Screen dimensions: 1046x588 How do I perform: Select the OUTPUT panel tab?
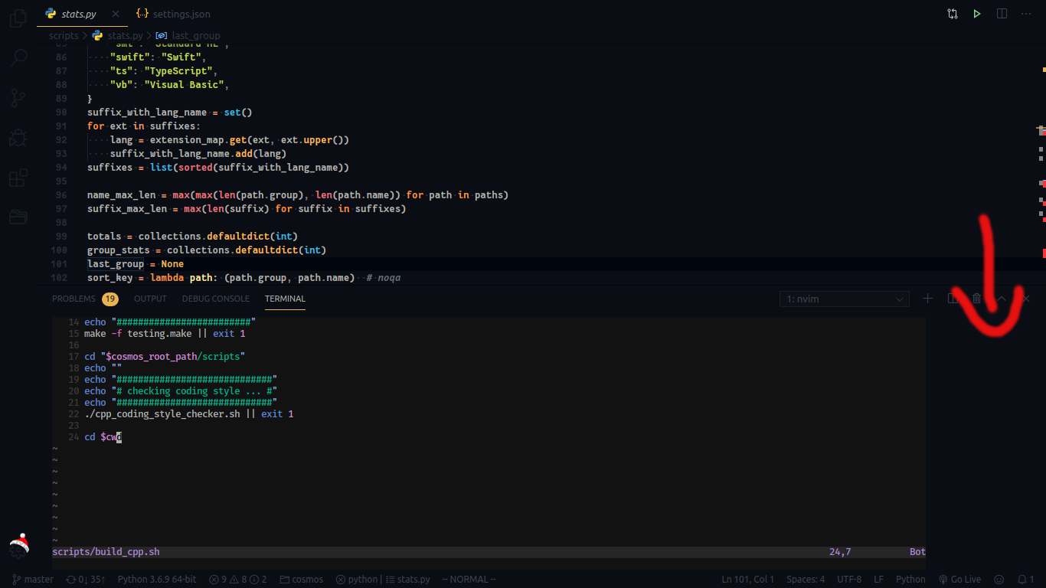point(150,299)
